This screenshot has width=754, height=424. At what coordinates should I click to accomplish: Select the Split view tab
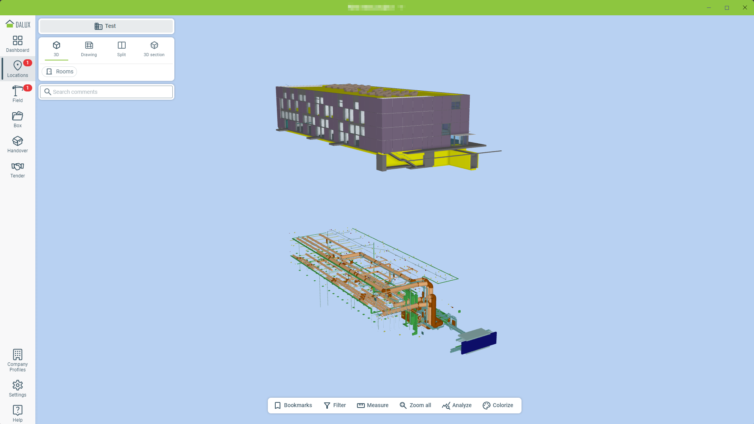[x=121, y=49]
